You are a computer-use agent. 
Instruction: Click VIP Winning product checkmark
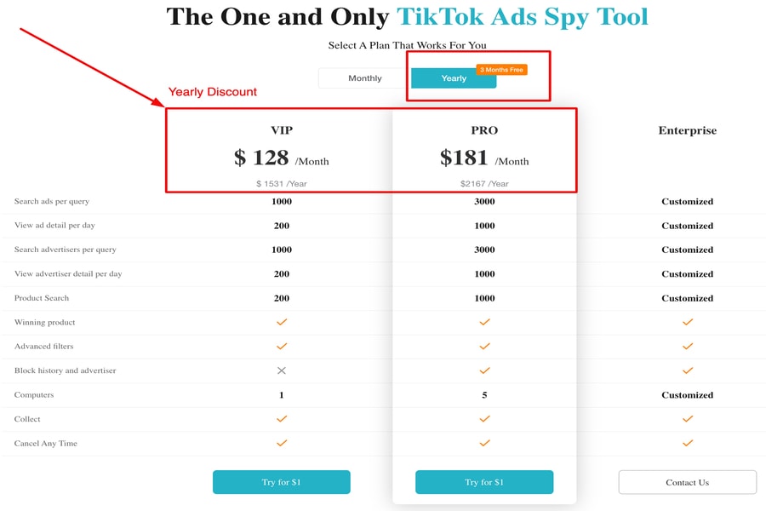(282, 322)
